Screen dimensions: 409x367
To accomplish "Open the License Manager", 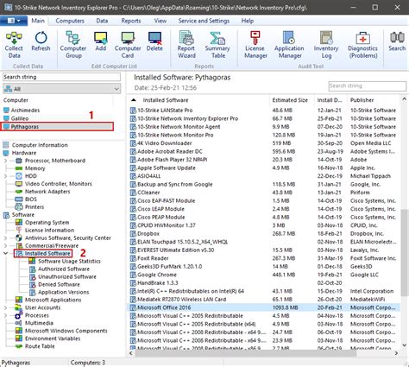I will pos(255,45).
